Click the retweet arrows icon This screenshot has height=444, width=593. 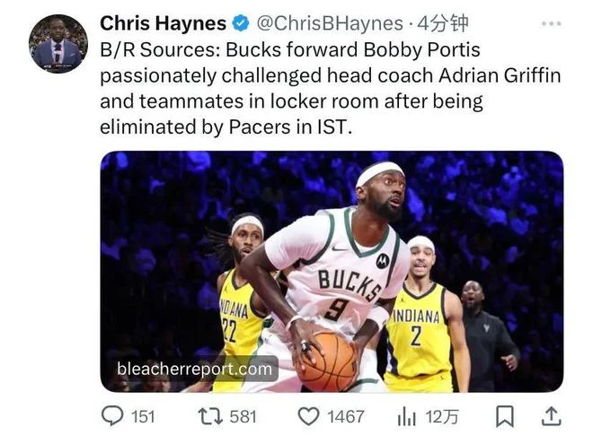click(210, 416)
